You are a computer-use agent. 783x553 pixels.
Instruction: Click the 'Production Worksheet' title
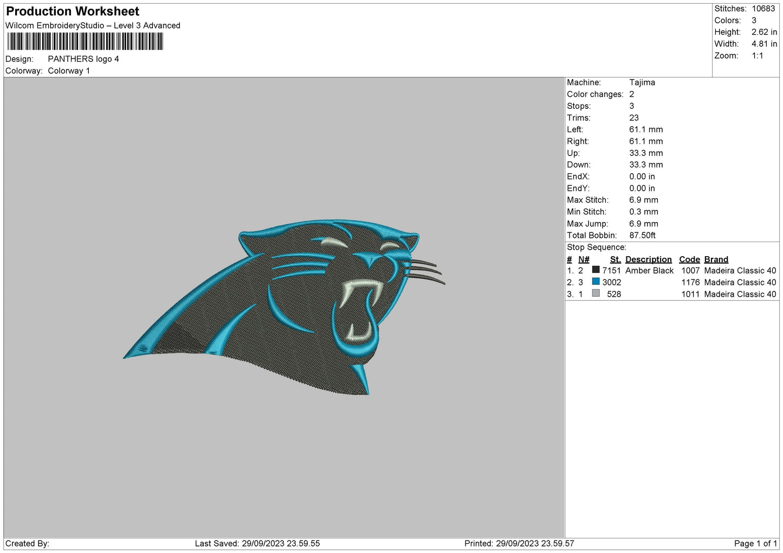point(73,11)
